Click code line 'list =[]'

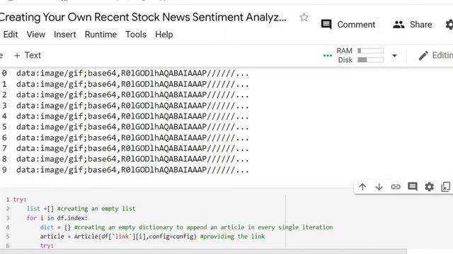40,209
